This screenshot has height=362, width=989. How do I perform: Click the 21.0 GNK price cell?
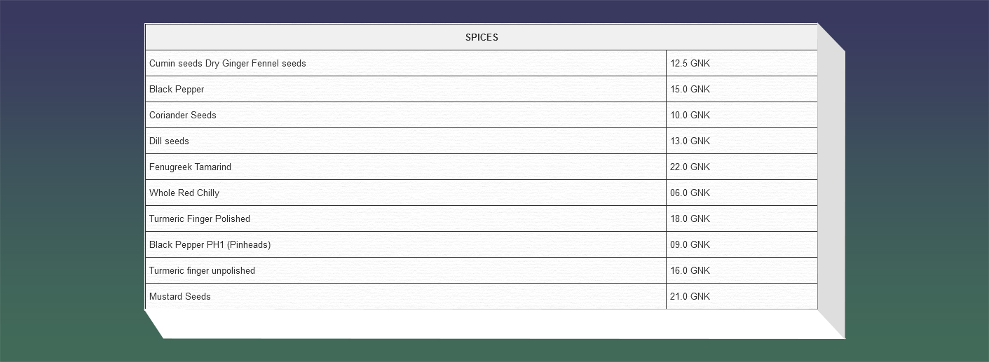pos(742,296)
